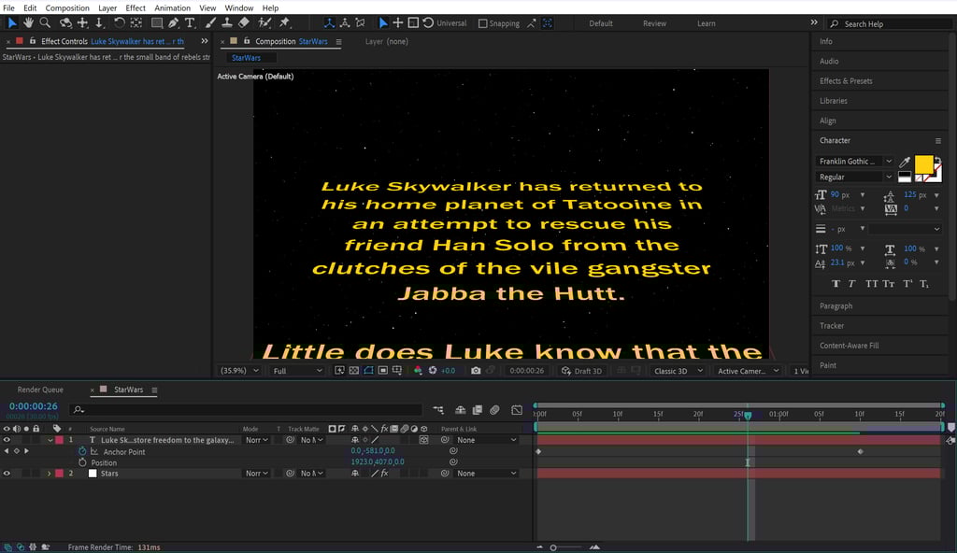Open the Effect menu

coord(136,7)
